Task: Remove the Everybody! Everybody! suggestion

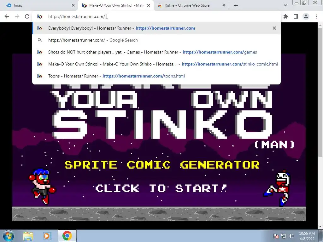Action: point(274,28)
